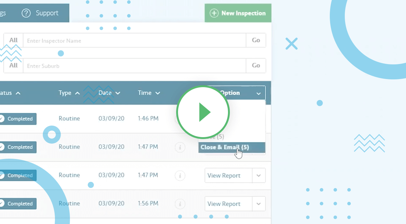Click the plus icon on New Inspection
Screen dimensions: 406x224
click(x=214, y=13)
